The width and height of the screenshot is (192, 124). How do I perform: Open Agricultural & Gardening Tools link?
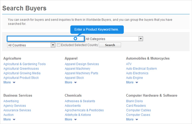[x=25, y=64]
